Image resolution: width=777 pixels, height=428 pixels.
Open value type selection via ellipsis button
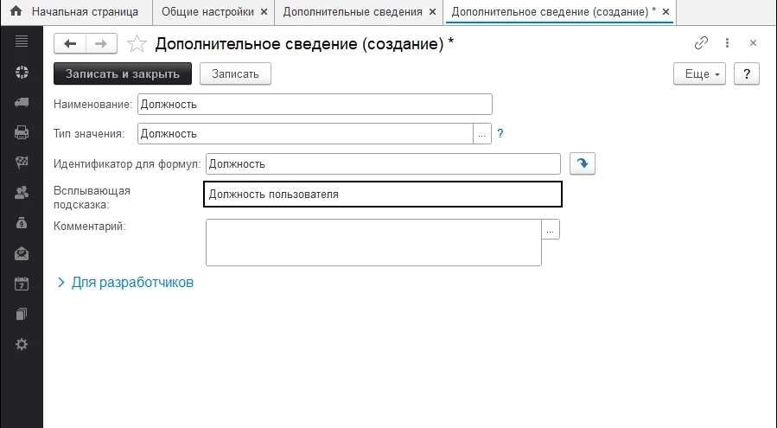pyautogui.click(x=482, y=134)
